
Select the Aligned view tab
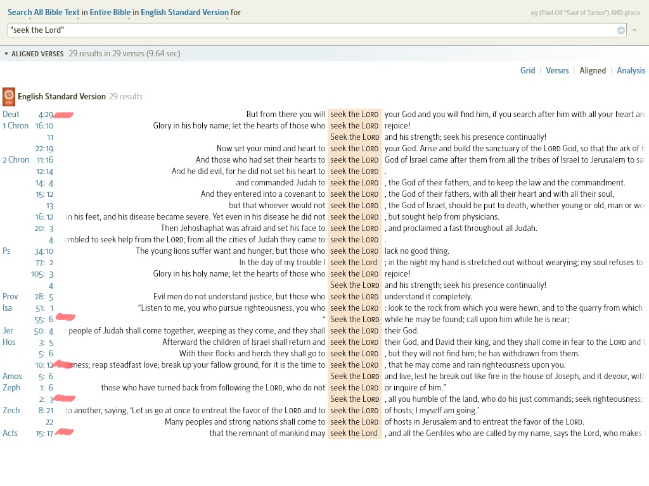point(593,71)
